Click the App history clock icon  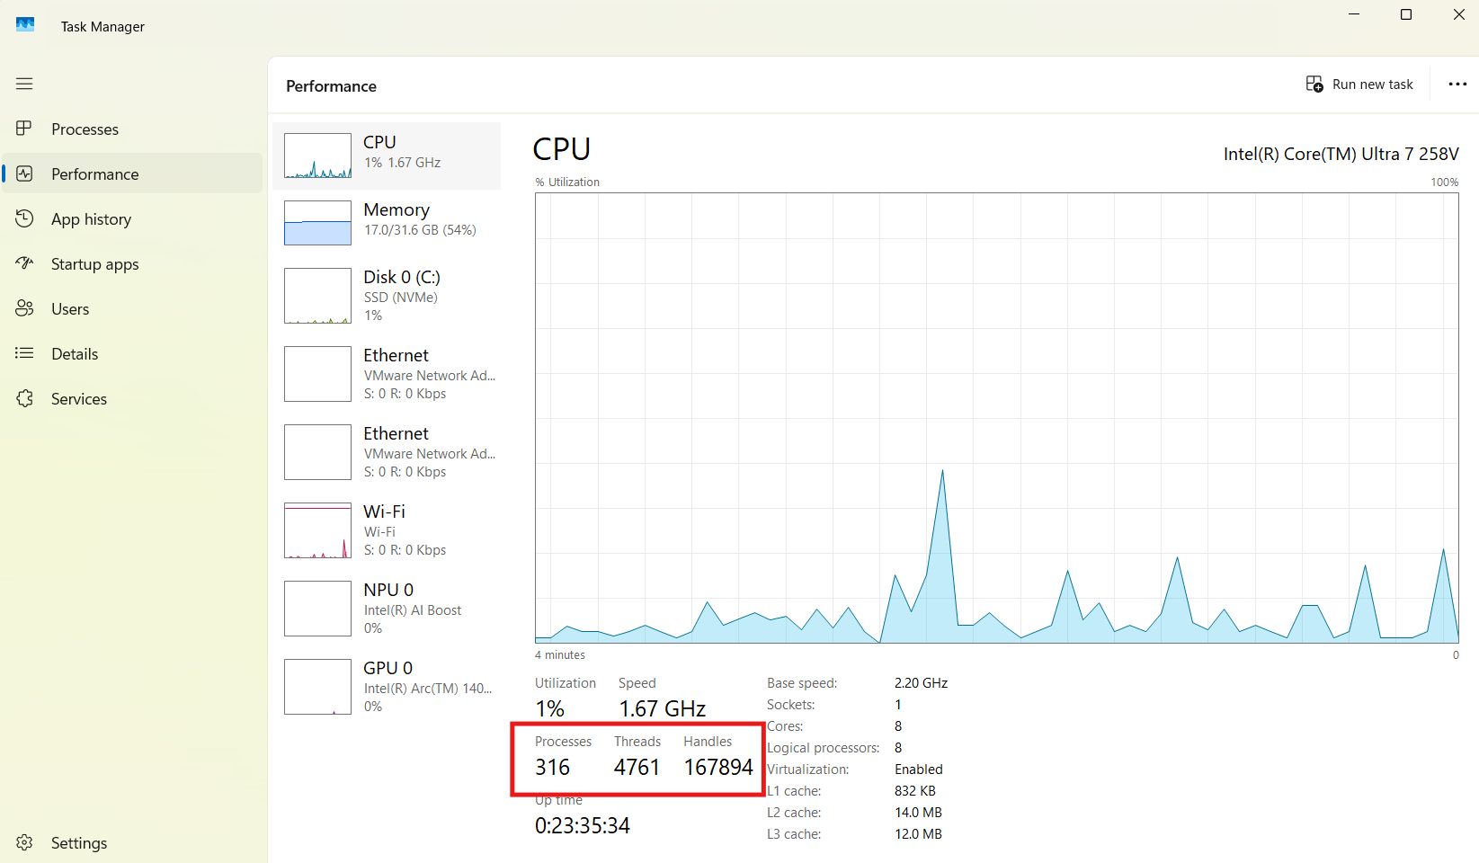point(24,218)
